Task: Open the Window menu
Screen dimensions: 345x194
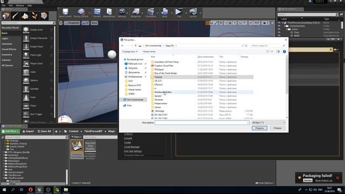Action: click(20, 5)
